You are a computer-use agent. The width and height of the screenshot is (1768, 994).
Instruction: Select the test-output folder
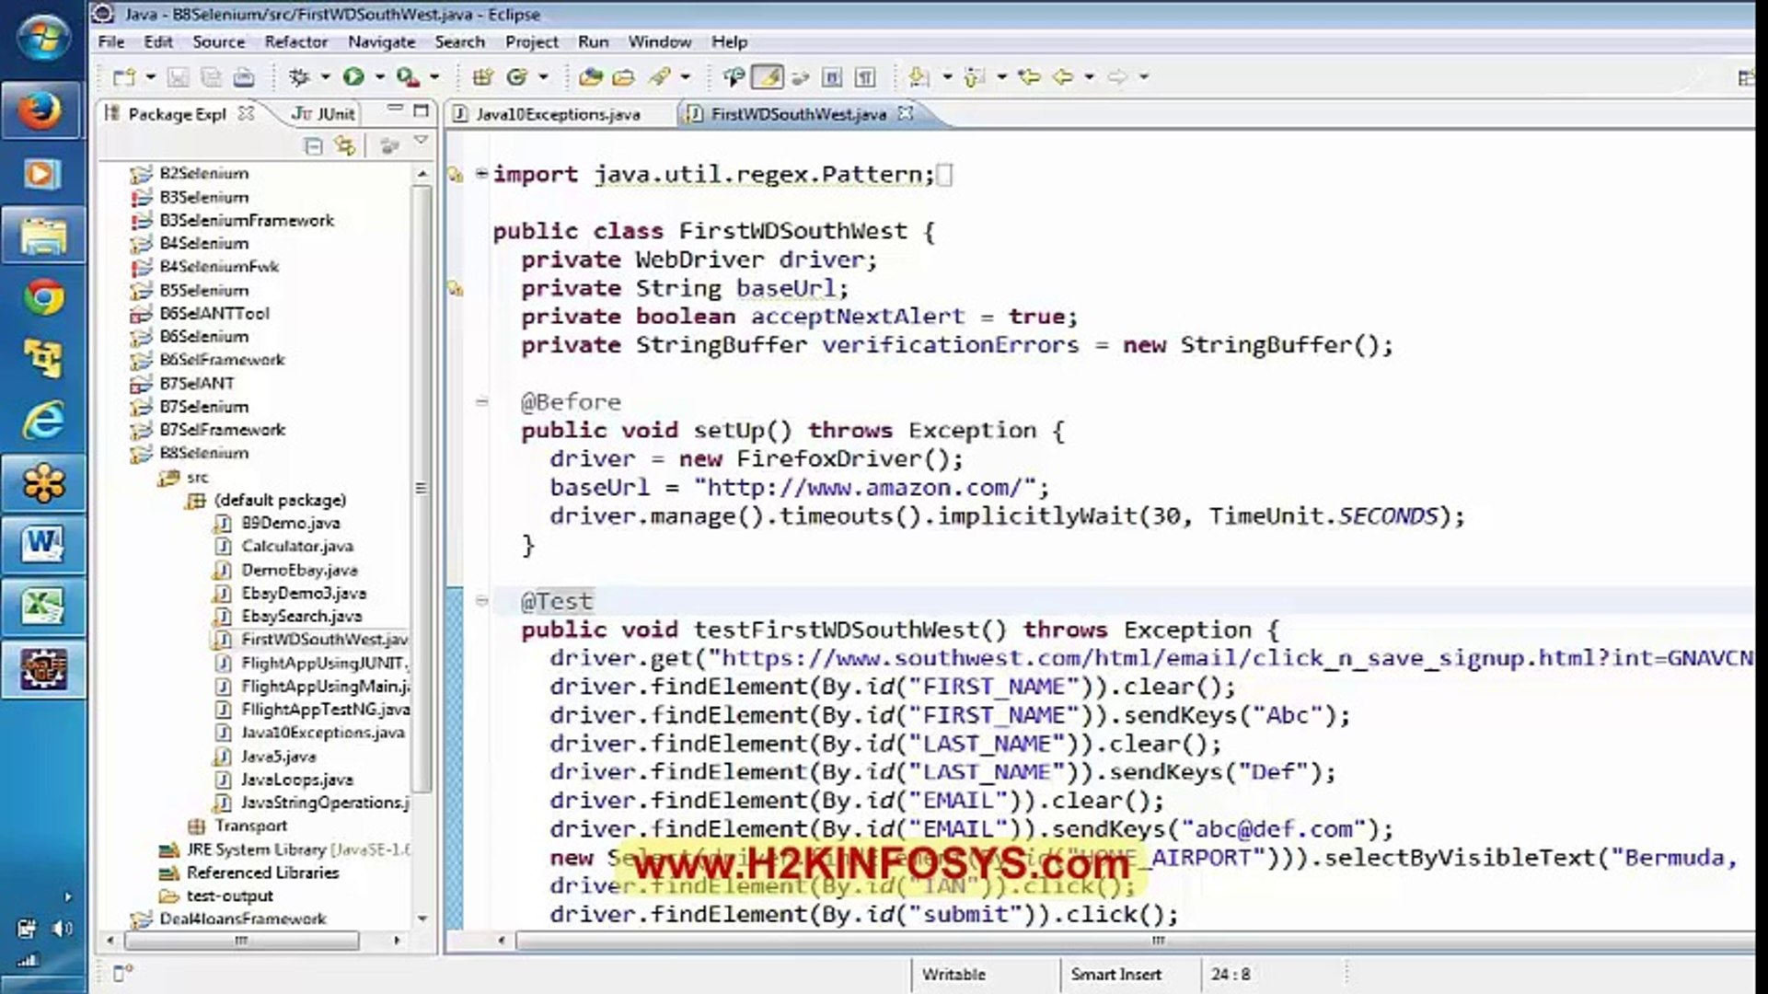[229, 896]
